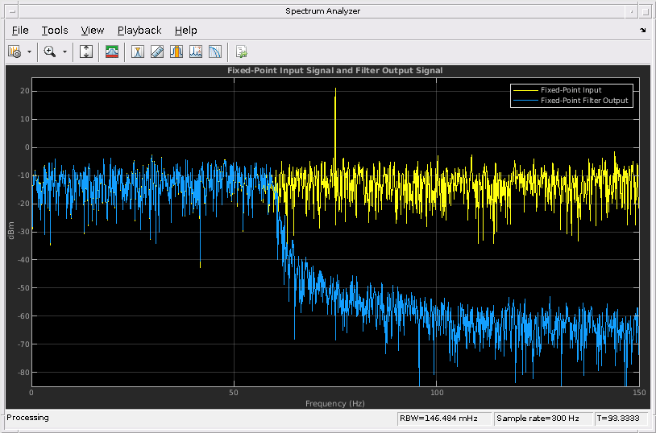This screenshot has width=656, height=433.
Task: Click the plot title above the spectrum
Action: point(334,71)
